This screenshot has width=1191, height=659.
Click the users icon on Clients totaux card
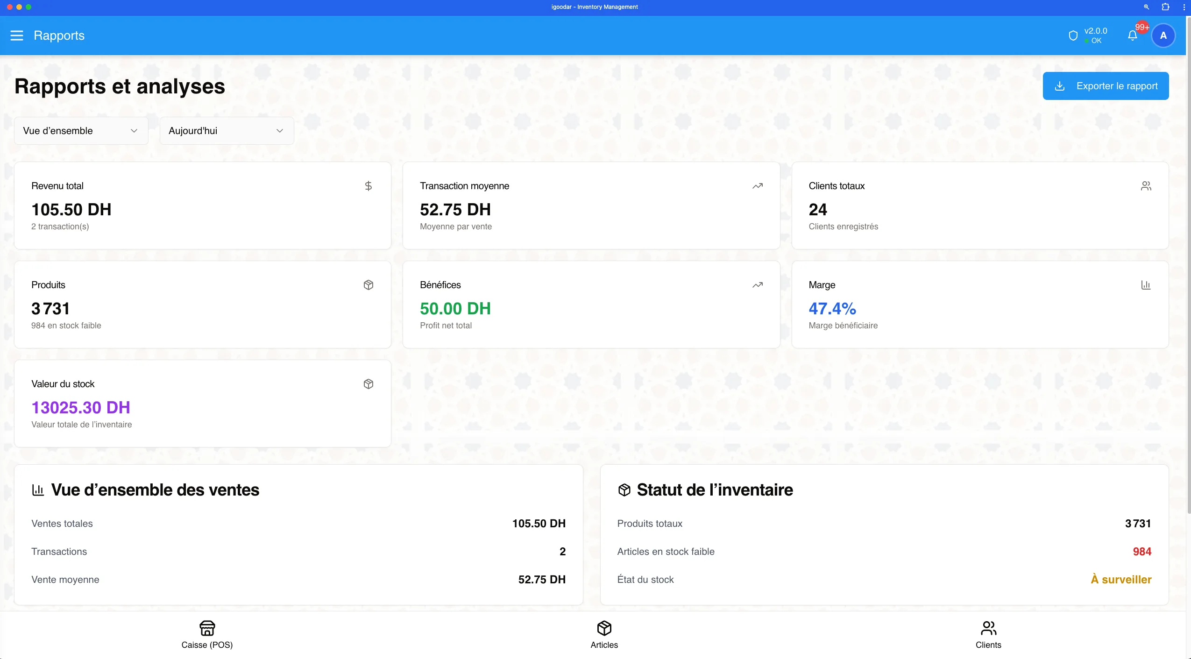pos(1146,185)
